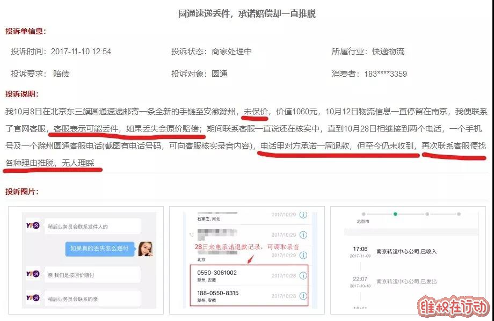Click the 22:07 南京转运中心公司,已发出 tracking entry
The image size is (494, 321).
[x=393, y=282]
